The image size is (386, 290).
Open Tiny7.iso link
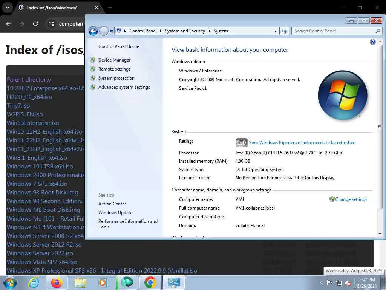tap(18, 106)
